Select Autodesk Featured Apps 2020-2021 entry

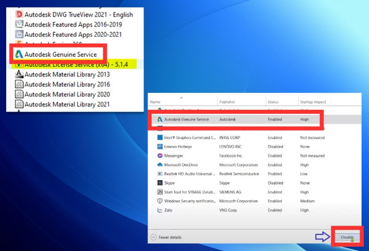coord(73,35)
